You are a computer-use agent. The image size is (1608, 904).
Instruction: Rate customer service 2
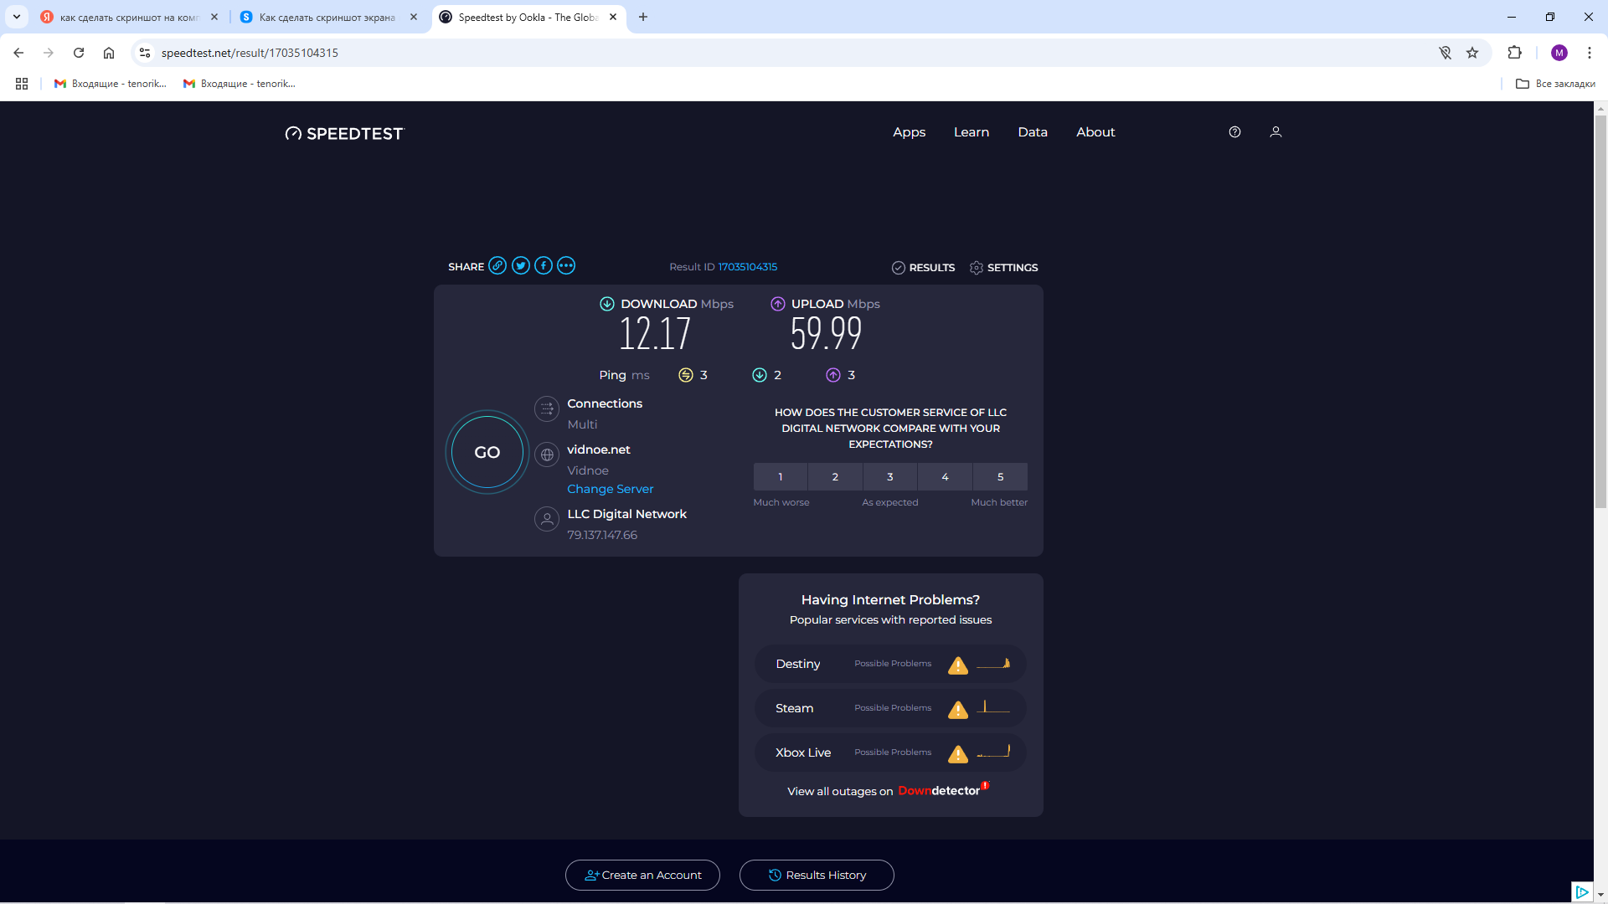(x=835, y=476)
